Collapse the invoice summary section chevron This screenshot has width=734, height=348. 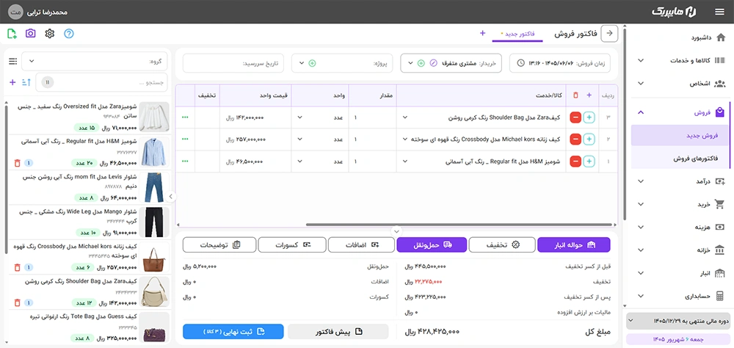(396, 231)
